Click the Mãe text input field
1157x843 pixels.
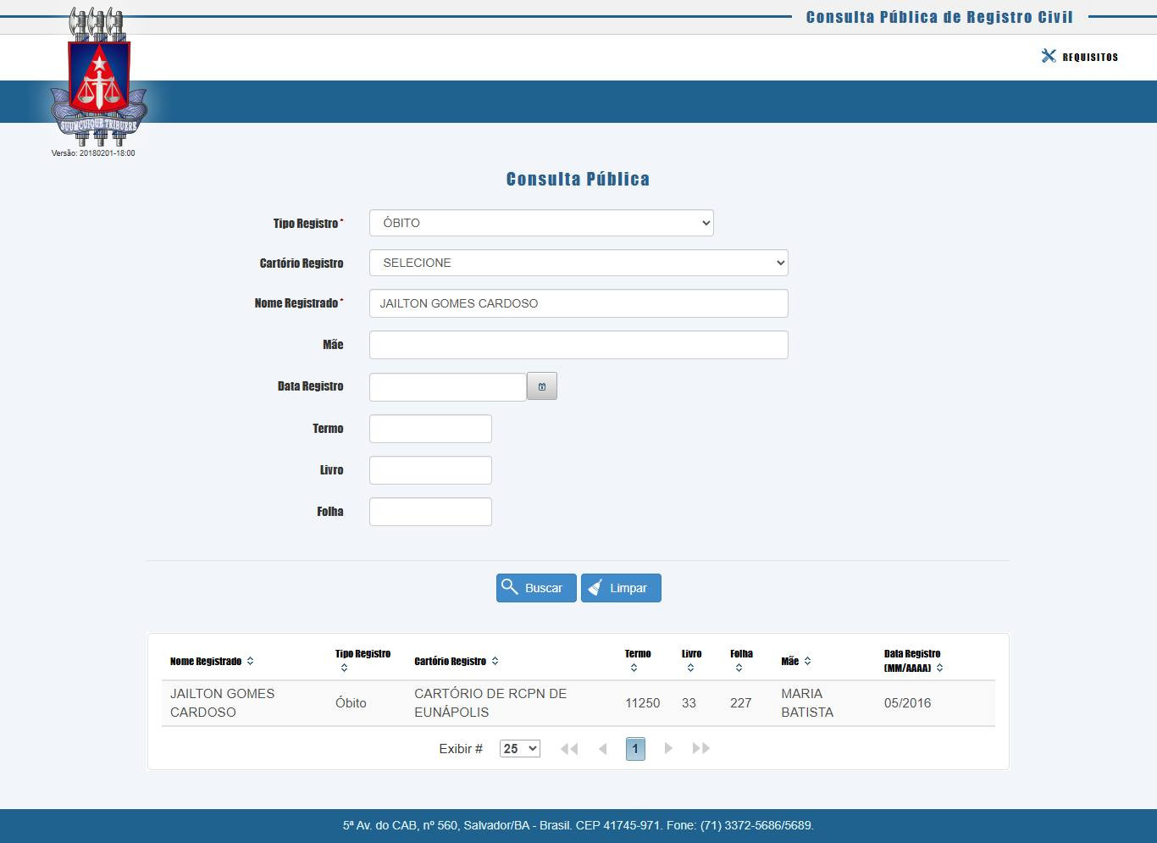(578, 345)
